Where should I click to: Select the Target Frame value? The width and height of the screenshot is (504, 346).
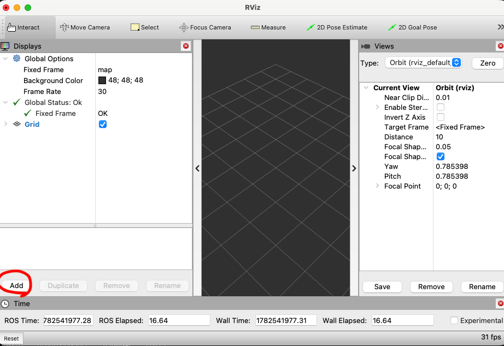tap(460, 127)
